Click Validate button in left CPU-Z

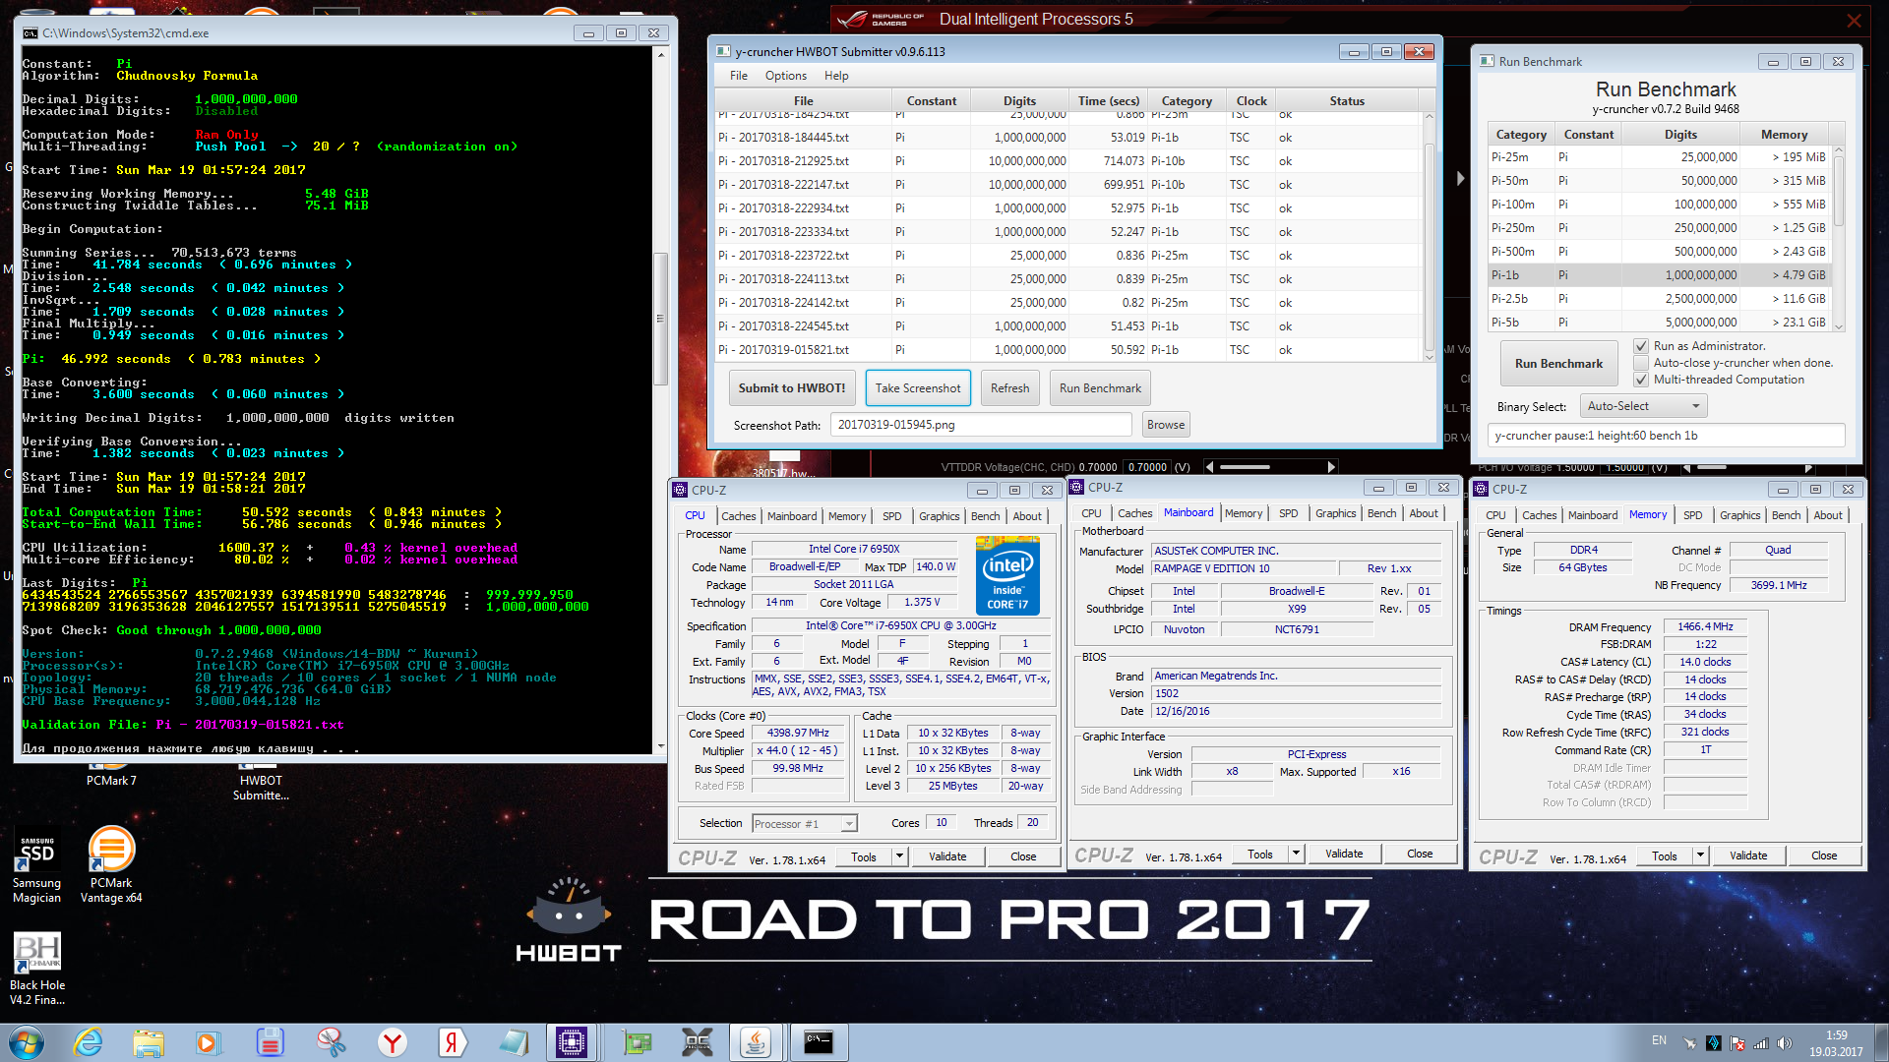click(x=947, y=856)
